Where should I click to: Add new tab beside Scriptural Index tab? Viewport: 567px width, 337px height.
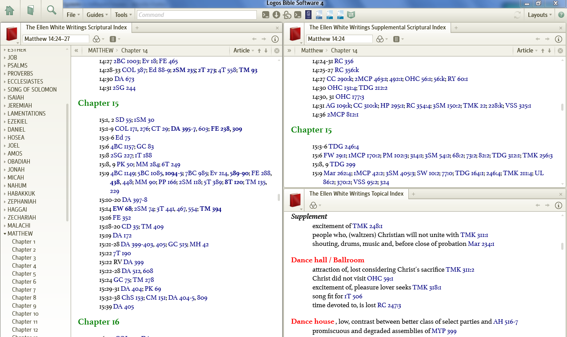click(137, 28)
